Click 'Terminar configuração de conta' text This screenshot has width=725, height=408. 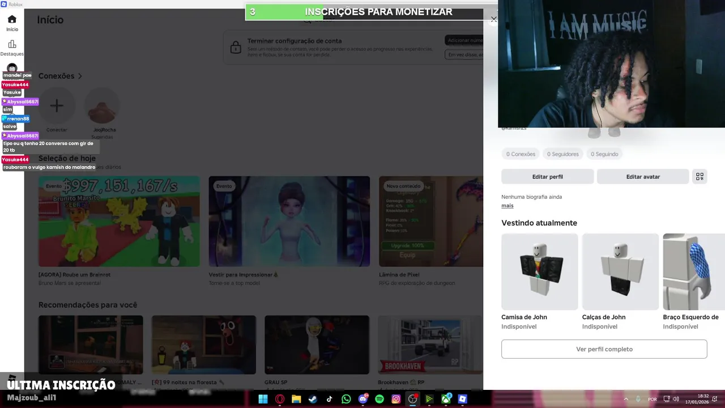[295, 41]
